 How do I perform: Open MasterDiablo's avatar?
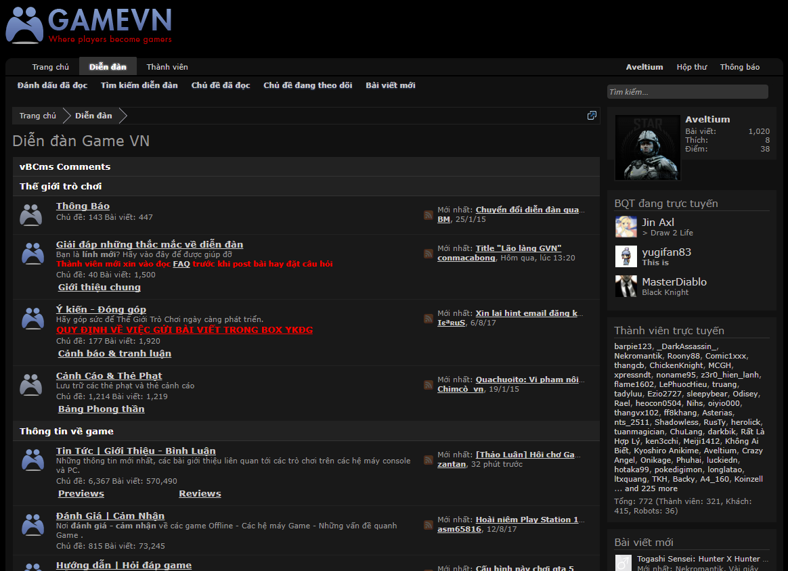tap(626, 286)
